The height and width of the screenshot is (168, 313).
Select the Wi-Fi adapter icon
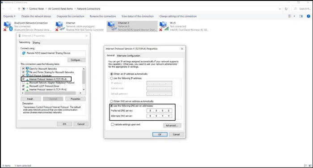(164, 26)
